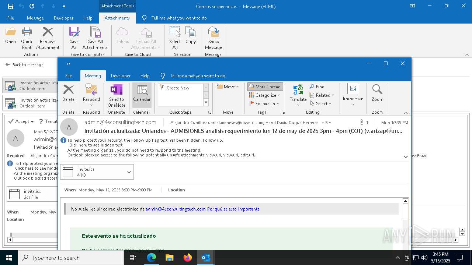
Task: Select the second Invitación actualizada Outlook item
Action: point(30,103)
